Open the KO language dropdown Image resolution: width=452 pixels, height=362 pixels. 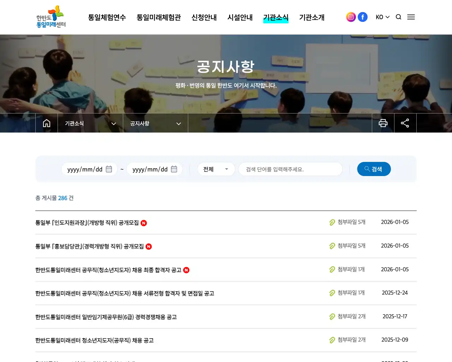point(382,17)
